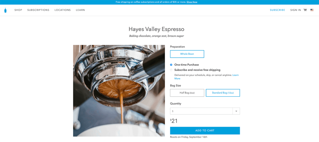The image size is (319, 142).
Task: Open the Learn menu item
Action: [x=80, y=10]
